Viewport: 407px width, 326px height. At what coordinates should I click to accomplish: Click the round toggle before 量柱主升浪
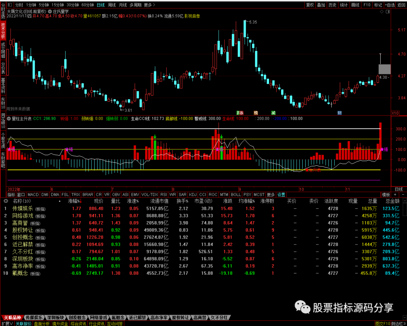click(9, 118)
